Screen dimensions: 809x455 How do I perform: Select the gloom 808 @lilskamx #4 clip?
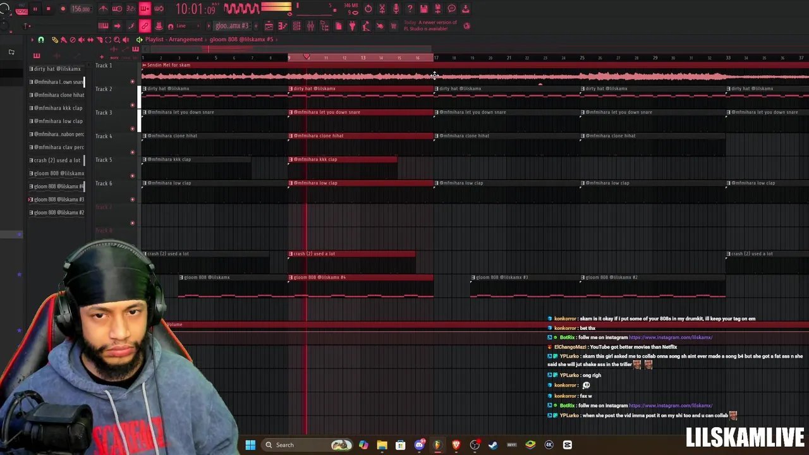[x=361, y=286]
